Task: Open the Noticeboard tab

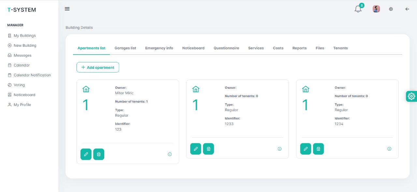Action: click(x=193, y=48)
